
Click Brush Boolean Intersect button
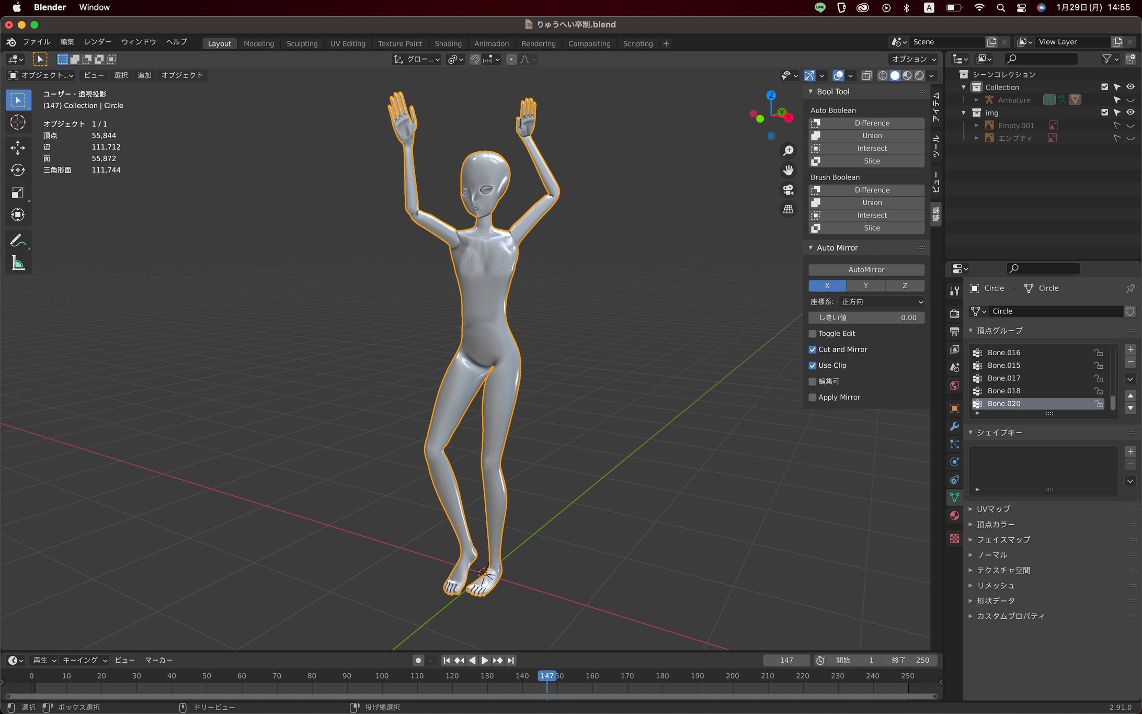pyautogui.click(x=866, y=216)
